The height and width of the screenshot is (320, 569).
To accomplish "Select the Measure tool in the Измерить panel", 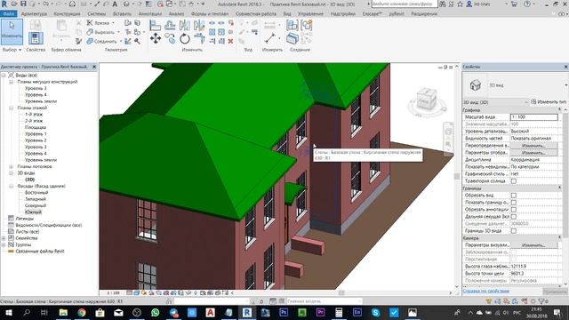I will pyautogui.click(x=270, y=38).
